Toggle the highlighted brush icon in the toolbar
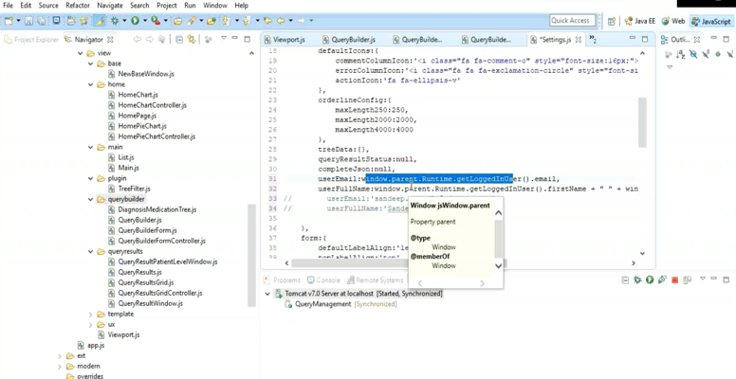736x379 pixels. [x=100, y=21]
